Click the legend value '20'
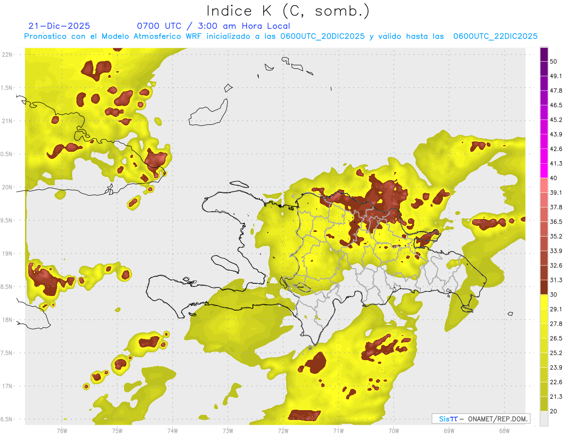 (553, 412)
